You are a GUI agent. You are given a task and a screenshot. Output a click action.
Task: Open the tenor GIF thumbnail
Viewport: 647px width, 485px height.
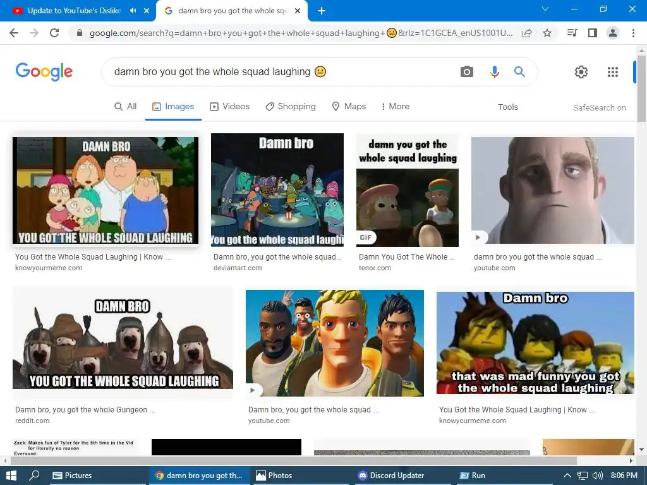click(x=408, y=189)
